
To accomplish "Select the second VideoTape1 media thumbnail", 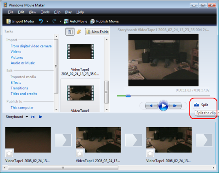I will click(x=80, y=93).
